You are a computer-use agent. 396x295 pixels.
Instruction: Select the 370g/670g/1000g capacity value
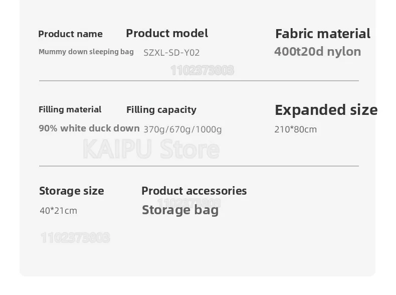(x=182, y=129)
